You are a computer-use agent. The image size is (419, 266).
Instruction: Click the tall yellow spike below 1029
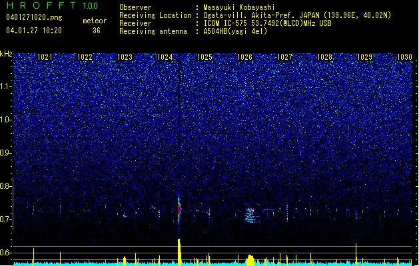pos(356,254)
